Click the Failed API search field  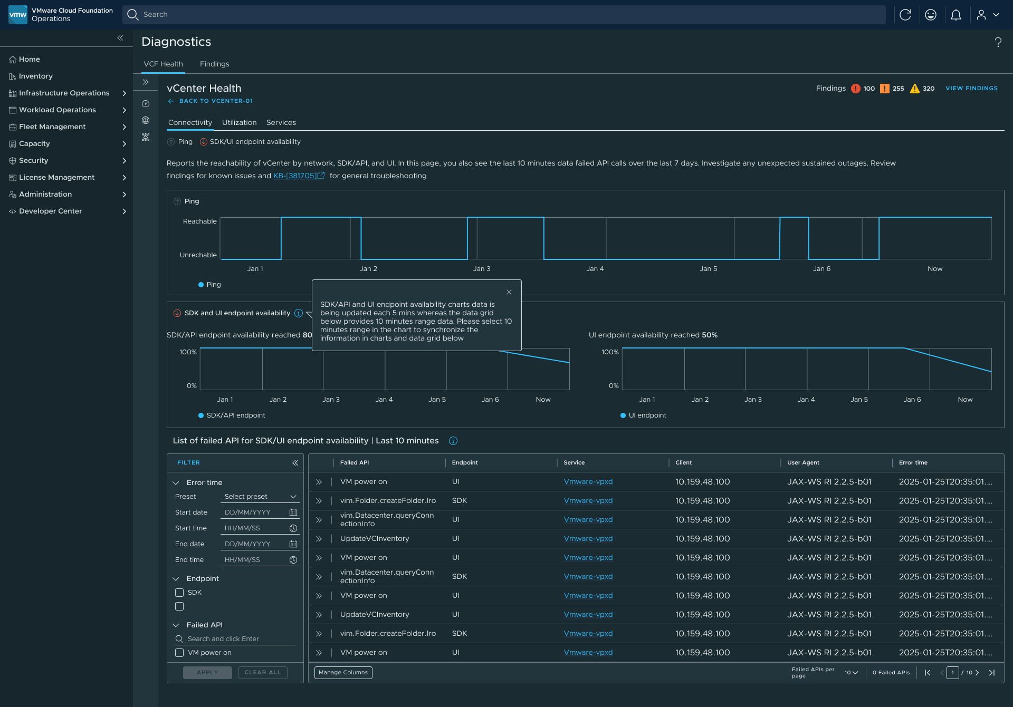coord(235,639)
